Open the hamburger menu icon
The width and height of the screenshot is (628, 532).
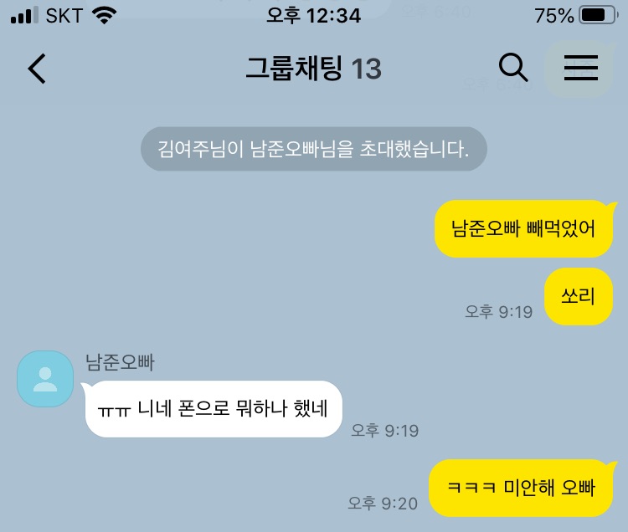pyautogui.click(x=581, y=68)
